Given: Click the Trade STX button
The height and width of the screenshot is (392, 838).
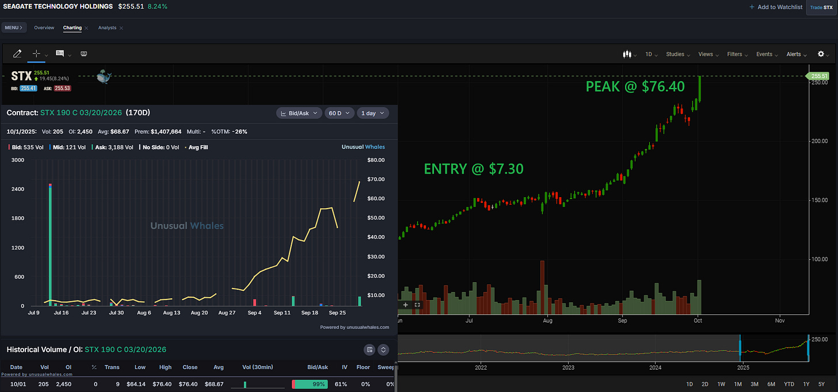Looking at the screenshot, I should pos(821,7).
